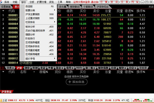Viewport: 154px width, 103px height.
Task: Switch to the 沪深京综合 tab
Action: pyautogui.click(x=103, y=7)
